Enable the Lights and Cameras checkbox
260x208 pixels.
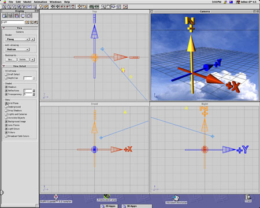pyautogui.click(x=6, y=114)
